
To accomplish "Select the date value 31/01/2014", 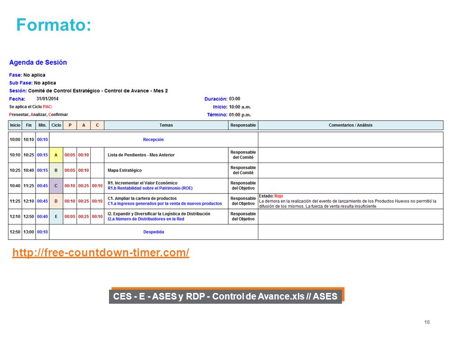I will 47,99.
